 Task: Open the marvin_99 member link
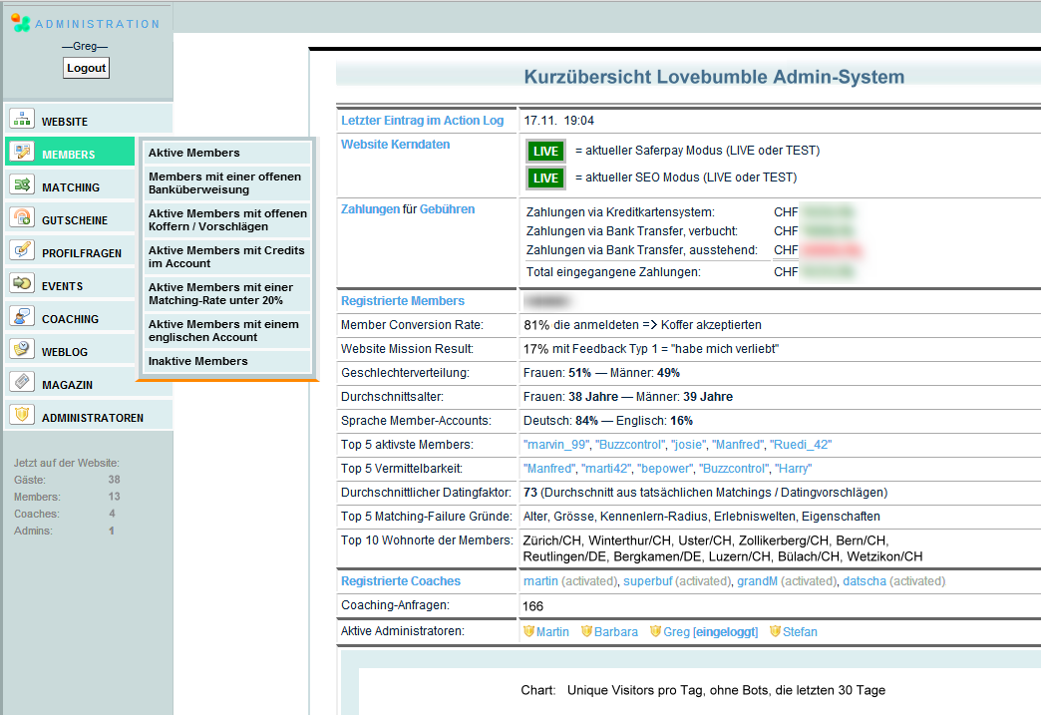pos(555,445)
